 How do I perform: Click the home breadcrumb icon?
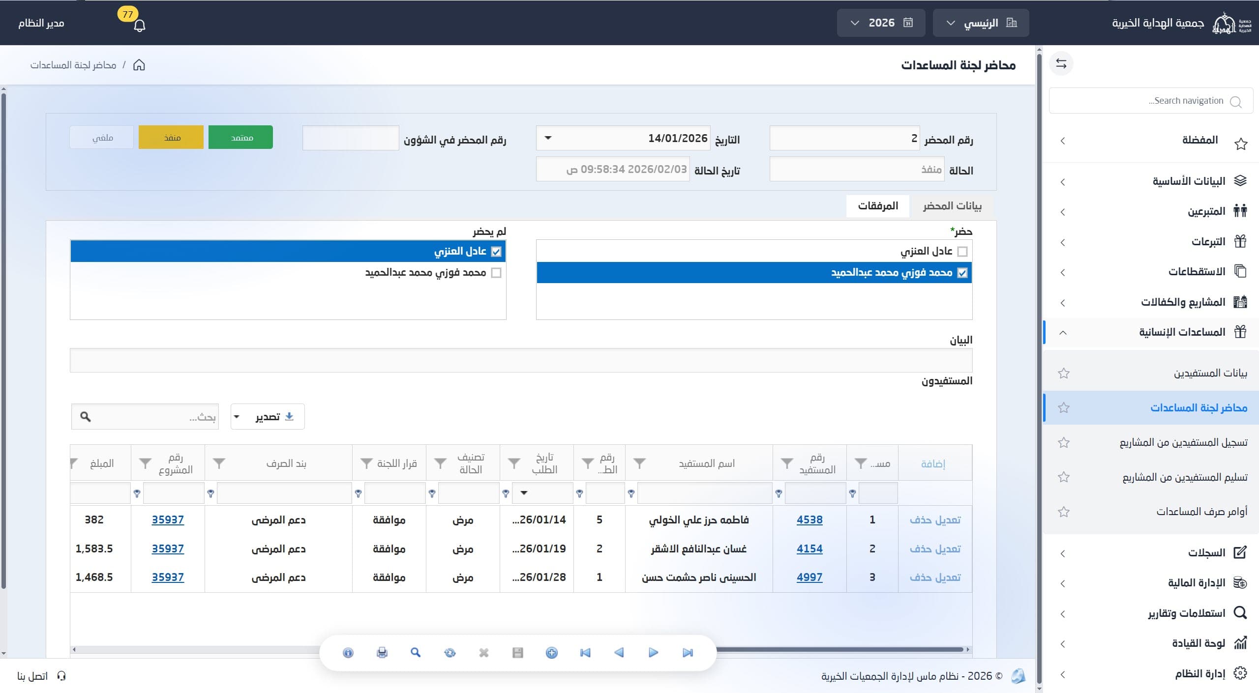tap(139, 65)
